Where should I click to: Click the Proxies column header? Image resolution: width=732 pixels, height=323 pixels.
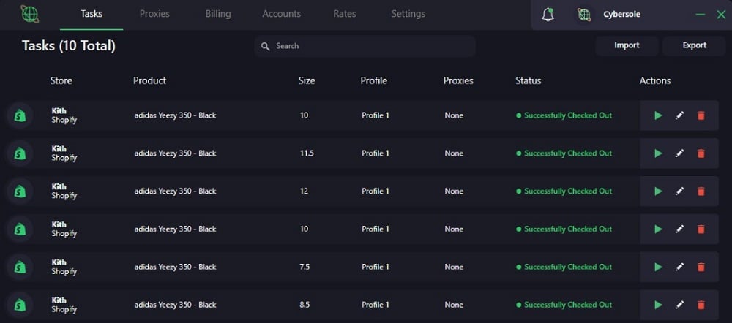458,80
